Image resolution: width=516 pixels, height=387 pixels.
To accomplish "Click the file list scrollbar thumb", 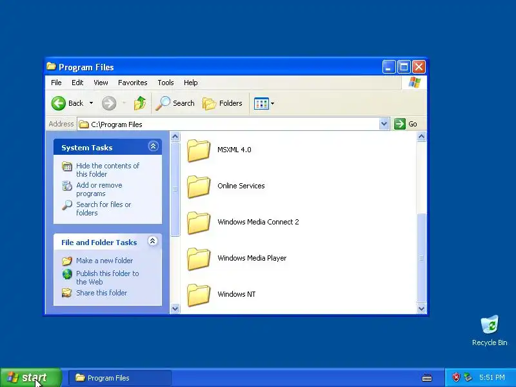I will (422, 257).
